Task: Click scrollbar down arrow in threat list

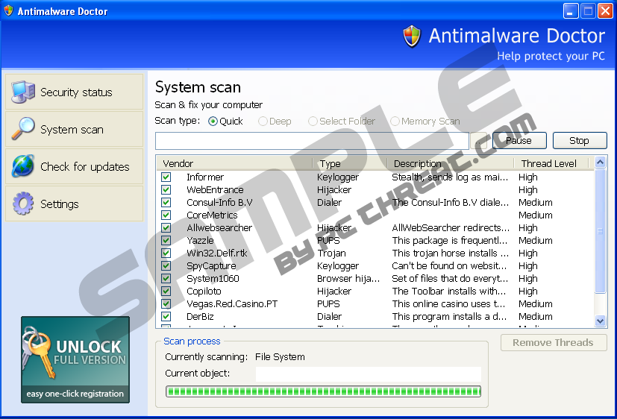Action: click(x=600, y=321)
